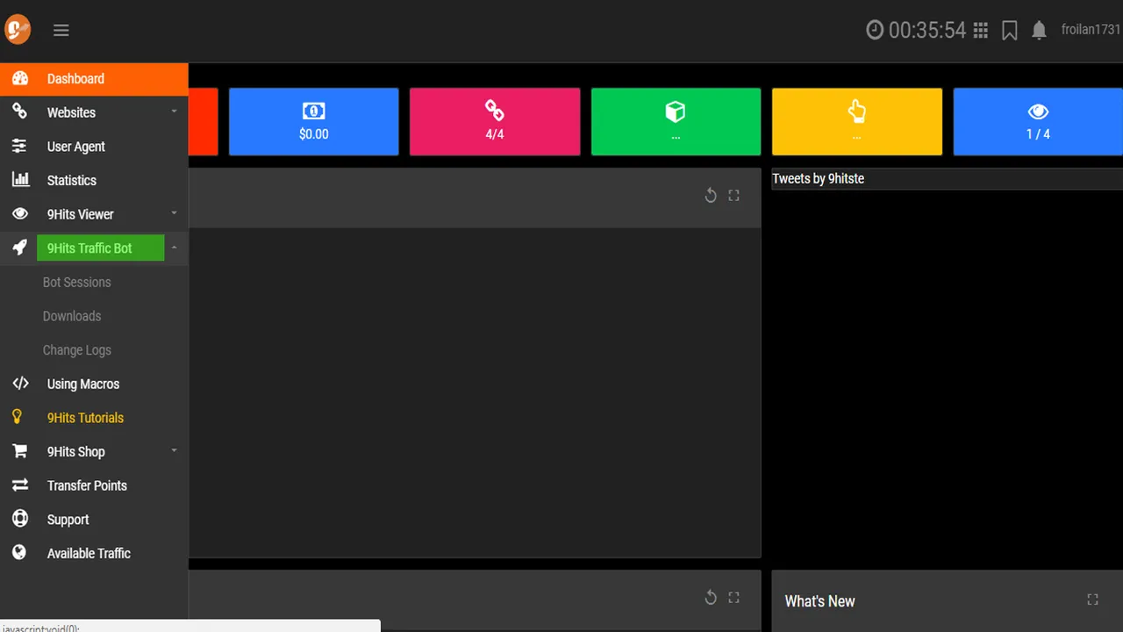The image size is (1123, 632).
Task: Expand the What's New panel to fullscreen
Action: coord(1092,600)
